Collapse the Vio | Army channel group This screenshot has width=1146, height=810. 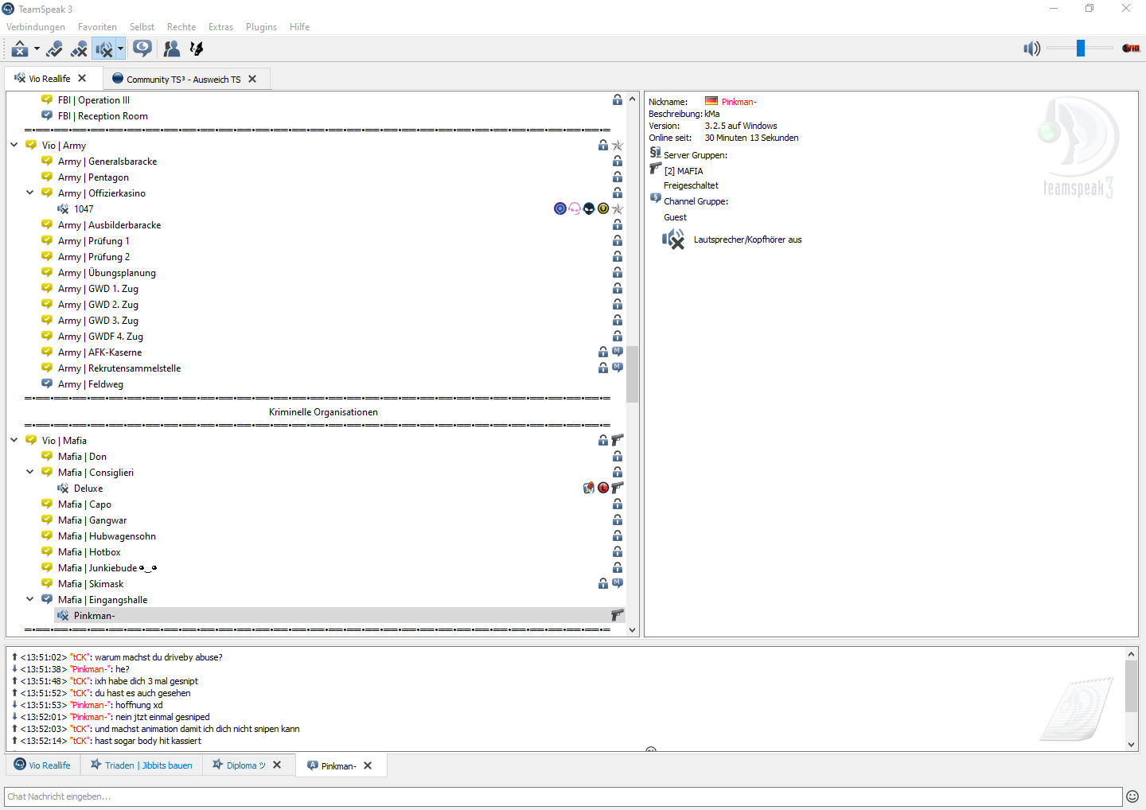point(14,145)
